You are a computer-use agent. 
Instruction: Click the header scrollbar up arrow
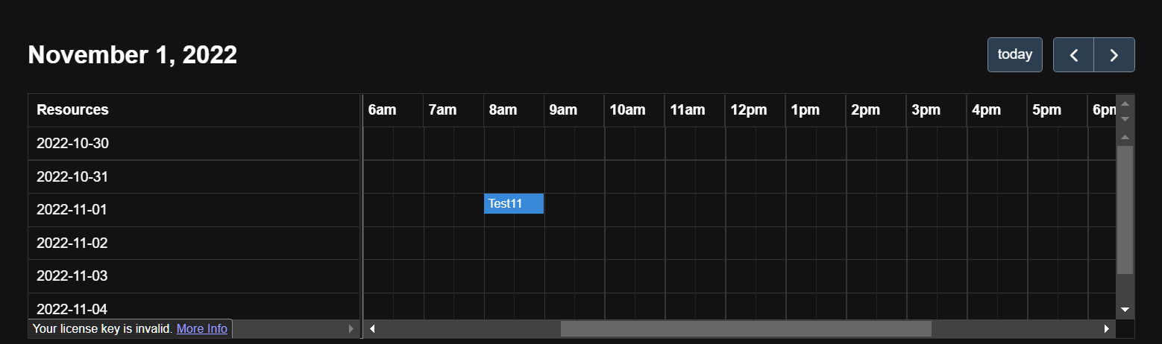coord(1125,103)
